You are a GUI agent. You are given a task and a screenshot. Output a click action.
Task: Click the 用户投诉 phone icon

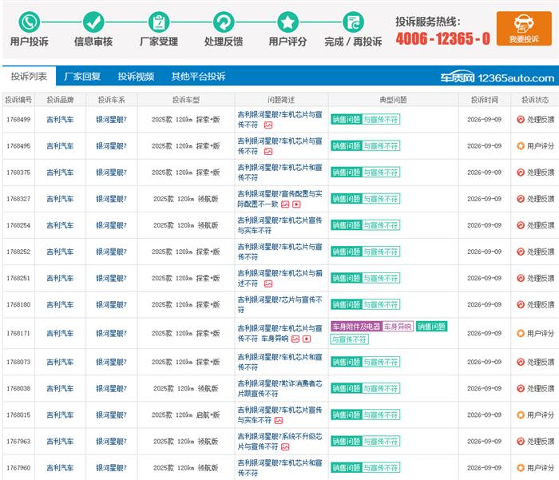(30, 22)
